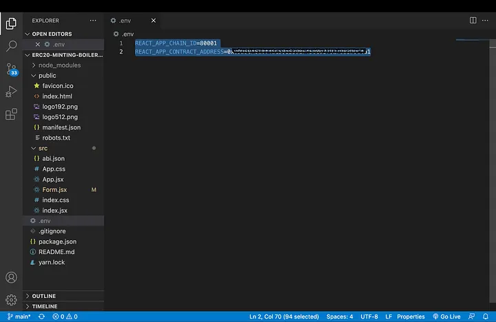This screenshot has height=322, width=496.
Task: Expand the node_modules folder
Action: pyautogui.click(x=59, y=65)
